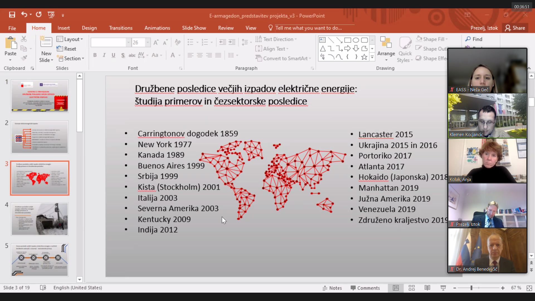Click the Save icon in quick access toolbar
The image size is (535, 301).
click(12, 15)
